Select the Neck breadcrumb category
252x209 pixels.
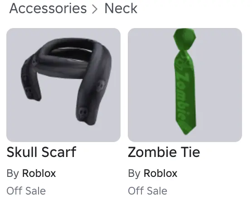[x=121, y=8]
